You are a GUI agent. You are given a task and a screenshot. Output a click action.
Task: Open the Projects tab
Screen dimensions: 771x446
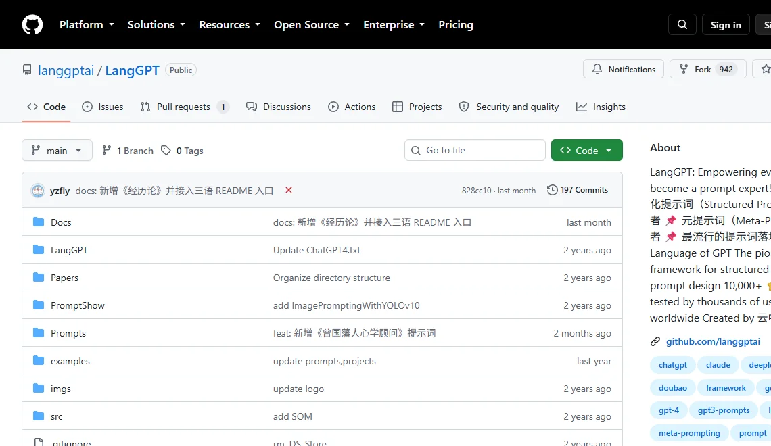pos(417,107)
